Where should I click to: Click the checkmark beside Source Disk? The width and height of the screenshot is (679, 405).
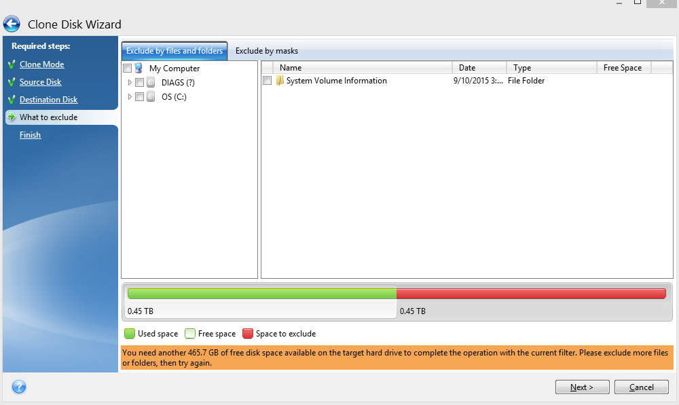(x=12, y=82)
